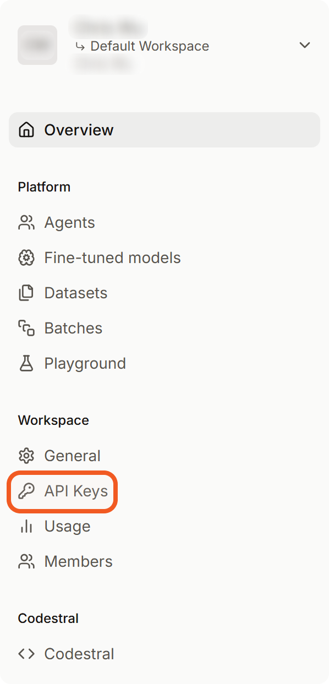Open the Overview page
The height and width of the screenshot is (684, 329).
pos(164,130)
